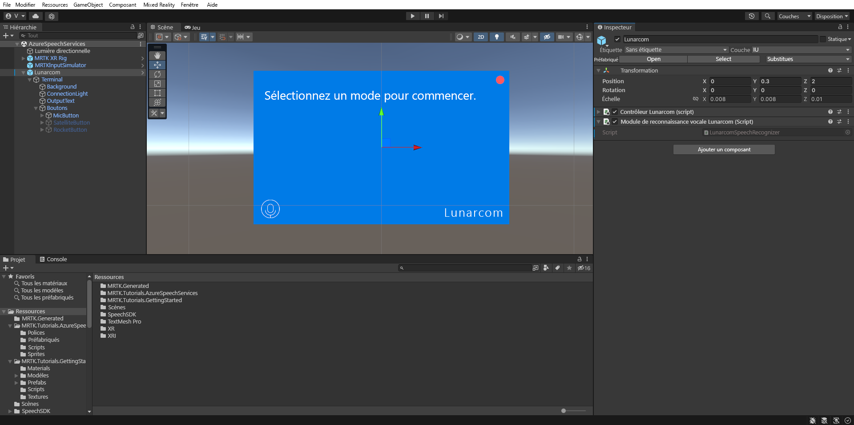Viewport: 854px width, 425px height.
Task: Click the Step forward button
Action: (441, 16)
